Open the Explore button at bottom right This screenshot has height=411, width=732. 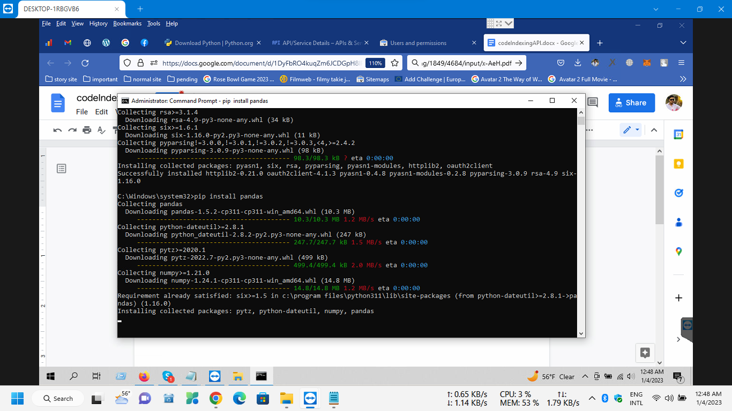[645, 353]
